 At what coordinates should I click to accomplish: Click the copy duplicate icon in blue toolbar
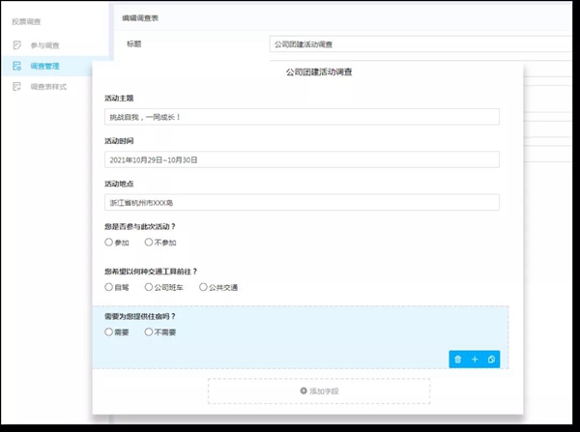[491, 360]
